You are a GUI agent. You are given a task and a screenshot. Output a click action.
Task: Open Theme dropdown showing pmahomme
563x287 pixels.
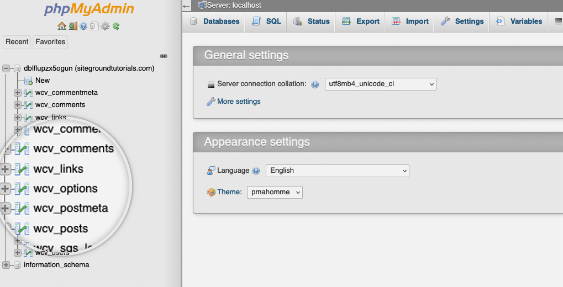click(275, 192)
